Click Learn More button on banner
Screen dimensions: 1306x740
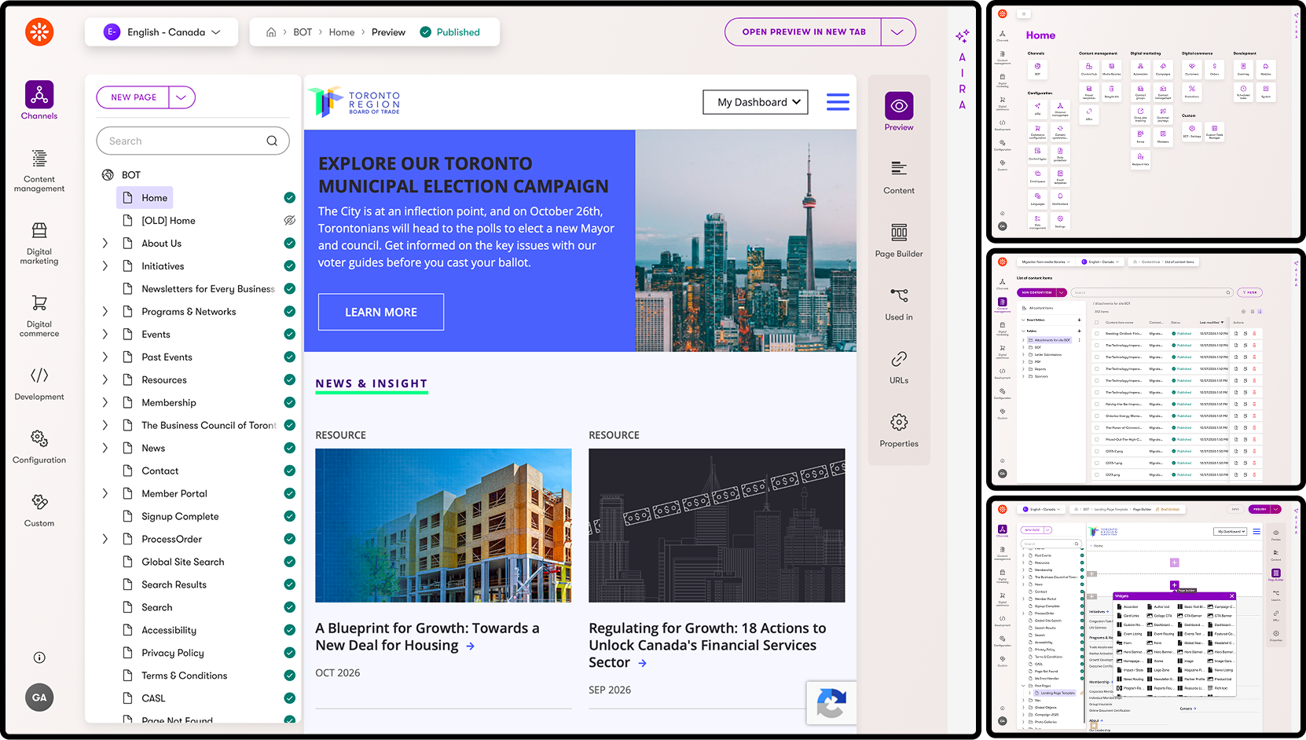pyautogui.click(x=381, y=312)
